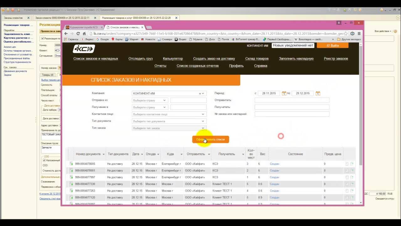The height and width of the screenshot is (226, 401).
Task: Click the browser Back arrow
Action: tap(66, 34)
